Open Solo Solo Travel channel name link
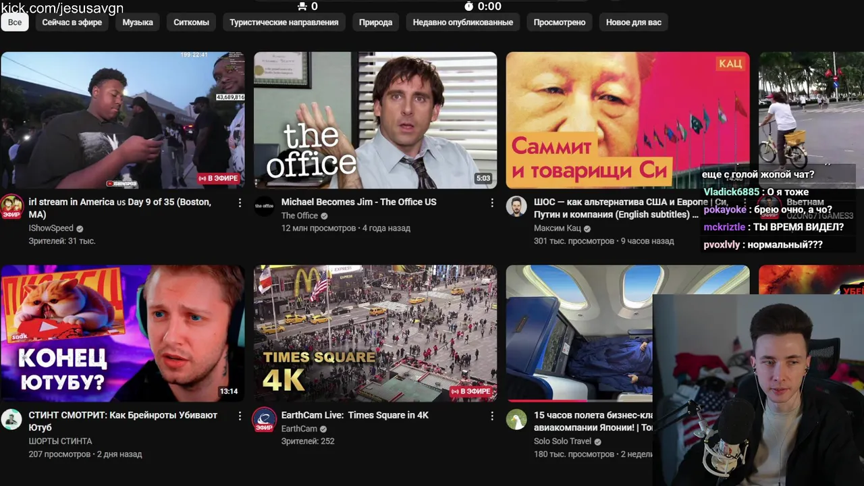 click(562, 442)
